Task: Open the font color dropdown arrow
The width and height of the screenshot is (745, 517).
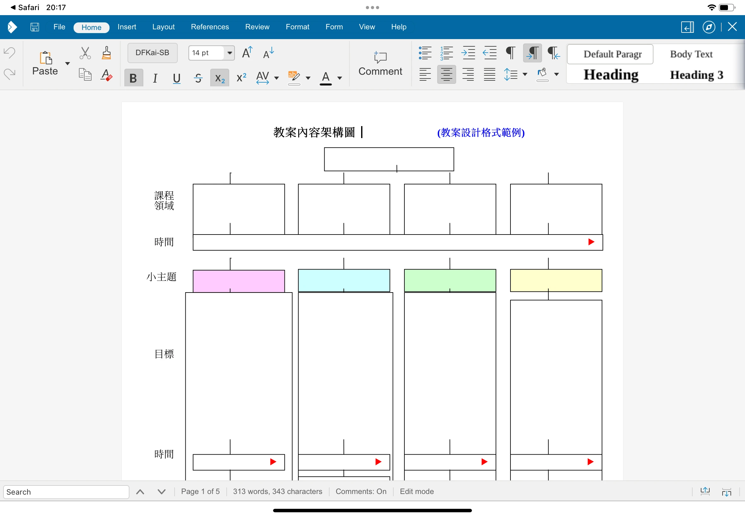Action: pyautogui.click(x=340, y=78)
